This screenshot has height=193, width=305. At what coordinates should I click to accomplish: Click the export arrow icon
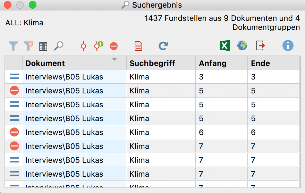click(260, 45)
